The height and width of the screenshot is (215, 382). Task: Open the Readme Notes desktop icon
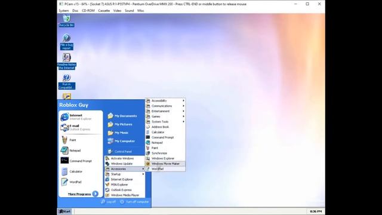[x=66, y=62]
